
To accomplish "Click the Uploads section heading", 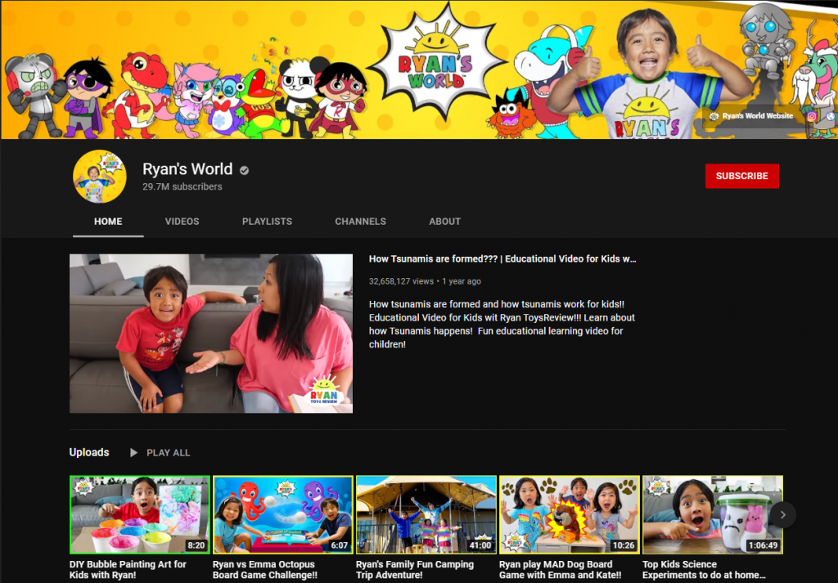I will [x=89, y=452].
